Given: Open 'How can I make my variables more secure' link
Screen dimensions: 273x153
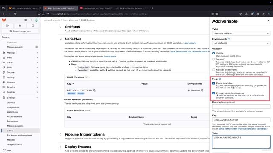Looking at the screenshot, I should [190, 51].
